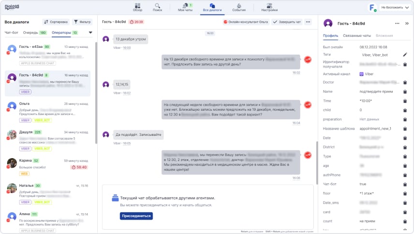Open dialog with Наталья
The image size is (414, 234).
[x=48, y=194]
